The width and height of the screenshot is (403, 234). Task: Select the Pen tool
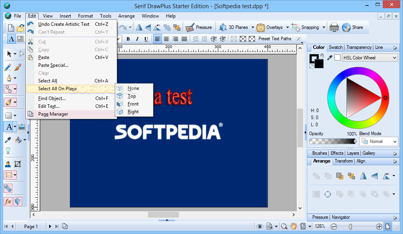pos(9,78)
